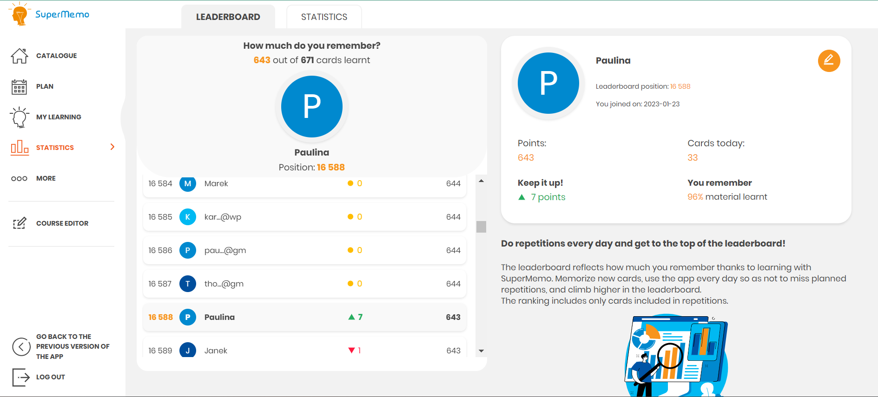Click the Points value 643 in profile
878x397 pixels.
pyautogui.click(x=526, y=157)
